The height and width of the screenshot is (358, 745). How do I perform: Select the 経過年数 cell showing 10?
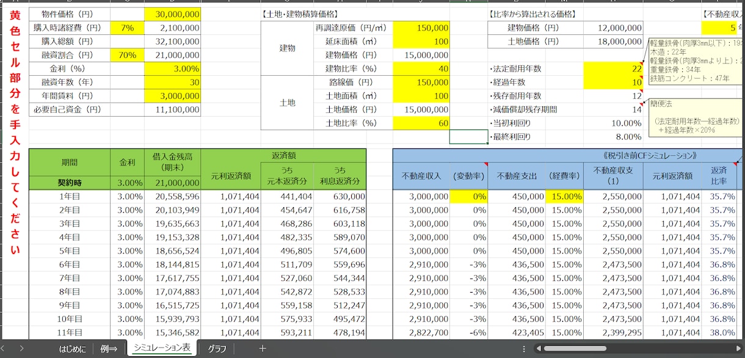612,82
